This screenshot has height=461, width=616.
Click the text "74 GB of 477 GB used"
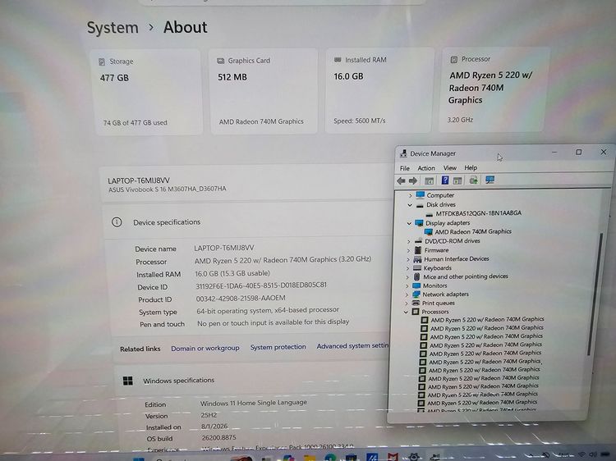(136, 123)
